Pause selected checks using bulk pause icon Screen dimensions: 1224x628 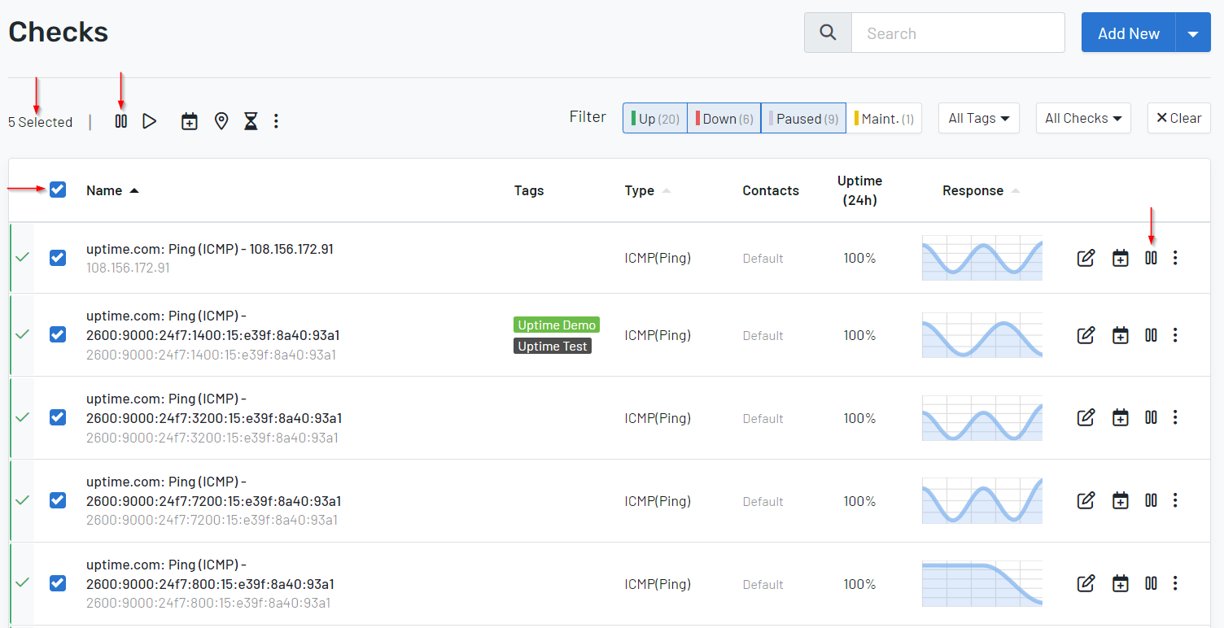120,120
